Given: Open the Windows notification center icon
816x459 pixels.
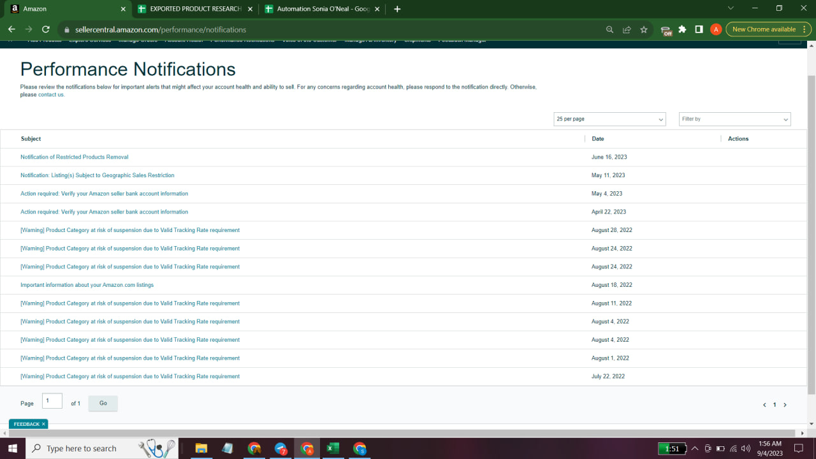Looking at the screenshot, I should point(798,448).
